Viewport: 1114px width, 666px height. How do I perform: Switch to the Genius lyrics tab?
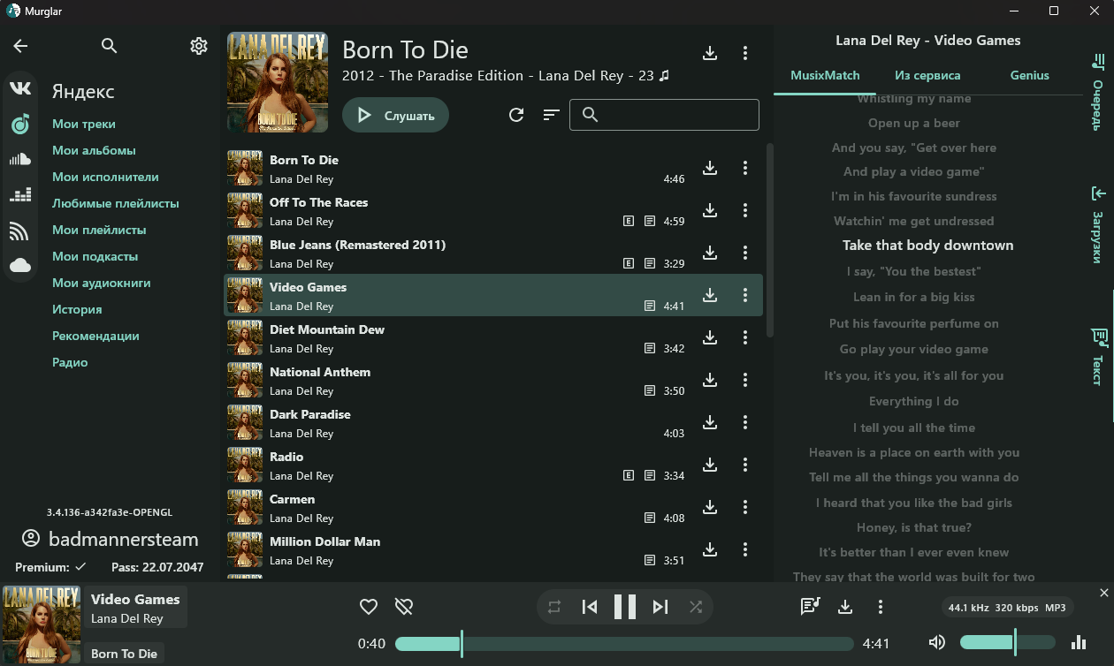pyautogui.click(x=1029, y=76)
